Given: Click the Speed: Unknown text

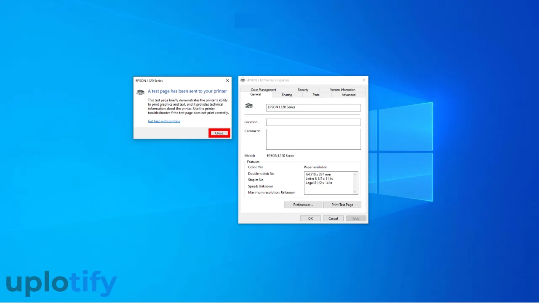Looking at the screenshot, I should pos(261,186).
